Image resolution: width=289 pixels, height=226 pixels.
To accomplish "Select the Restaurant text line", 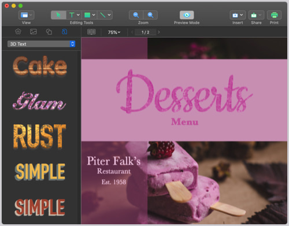I will click(x=114, y=171).
